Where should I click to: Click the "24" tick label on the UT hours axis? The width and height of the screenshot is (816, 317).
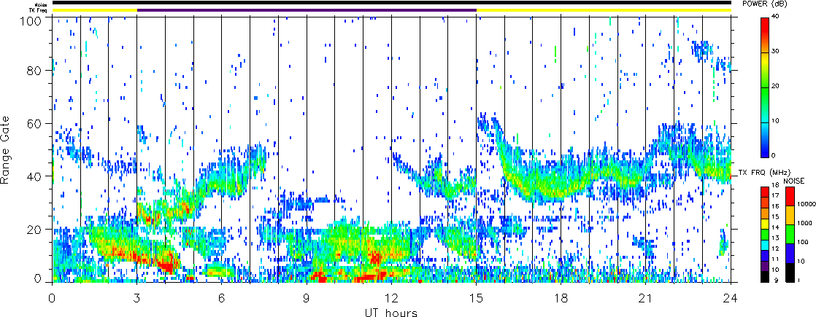pyautogui.click(x=731, y=299)
